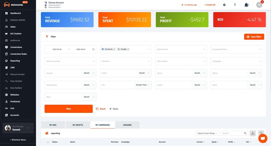Click the search magnifier icon

pos(245,133)
